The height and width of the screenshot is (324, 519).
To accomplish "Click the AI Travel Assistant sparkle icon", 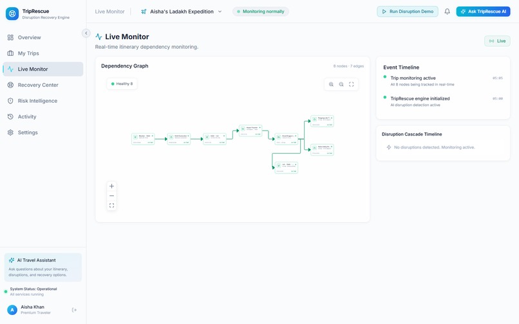I will pyautogui.click(x=12, y=260).
